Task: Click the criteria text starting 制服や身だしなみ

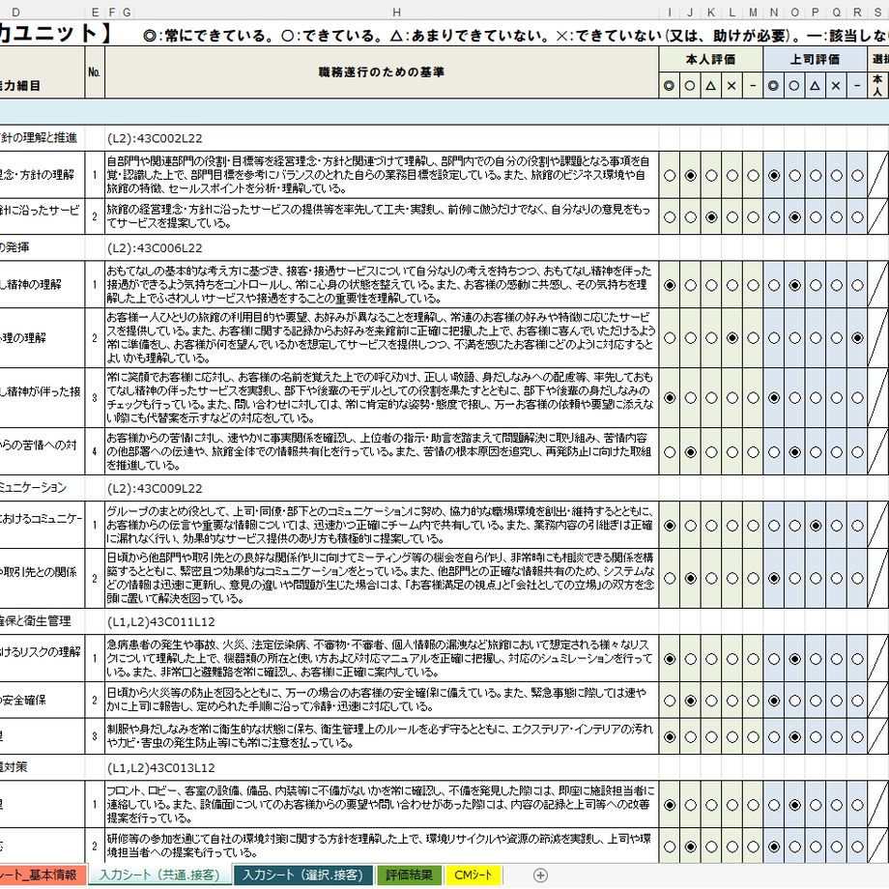Action: pos(380,736)
